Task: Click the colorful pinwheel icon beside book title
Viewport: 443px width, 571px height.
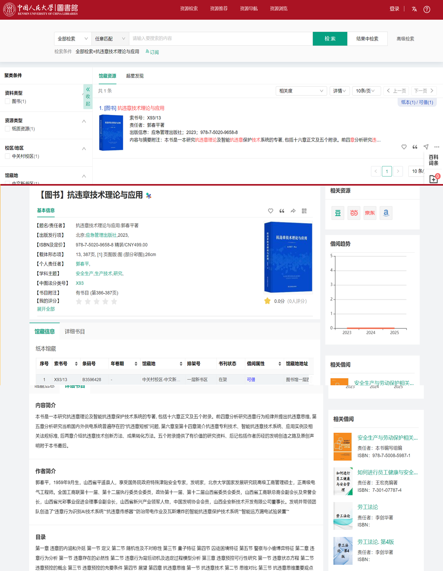Action: tap(149, 195)
